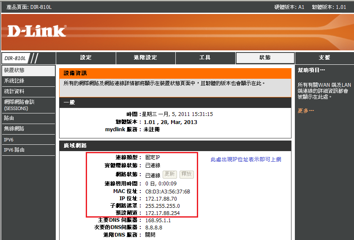Click the 幫助項目 heading
Screen dimensions: 354x240
(x=311, y=70)
